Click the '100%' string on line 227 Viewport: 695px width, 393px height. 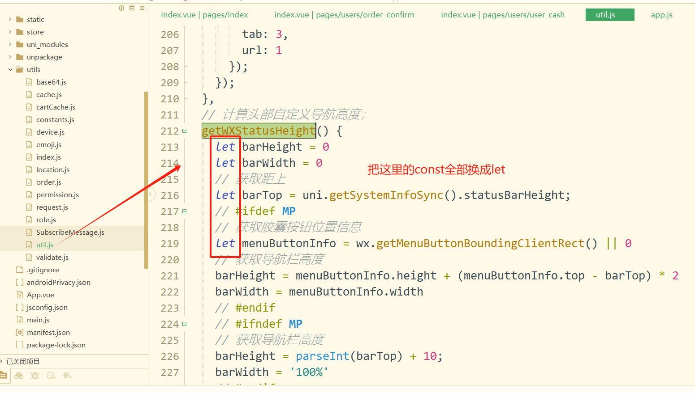[309, 372]
